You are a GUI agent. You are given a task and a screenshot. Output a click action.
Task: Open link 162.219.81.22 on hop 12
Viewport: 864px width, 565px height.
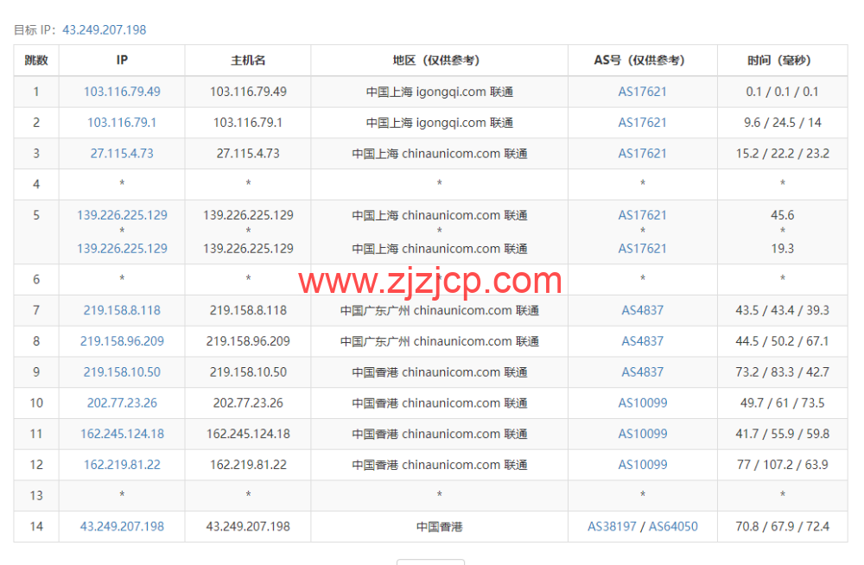coord(121,465)
